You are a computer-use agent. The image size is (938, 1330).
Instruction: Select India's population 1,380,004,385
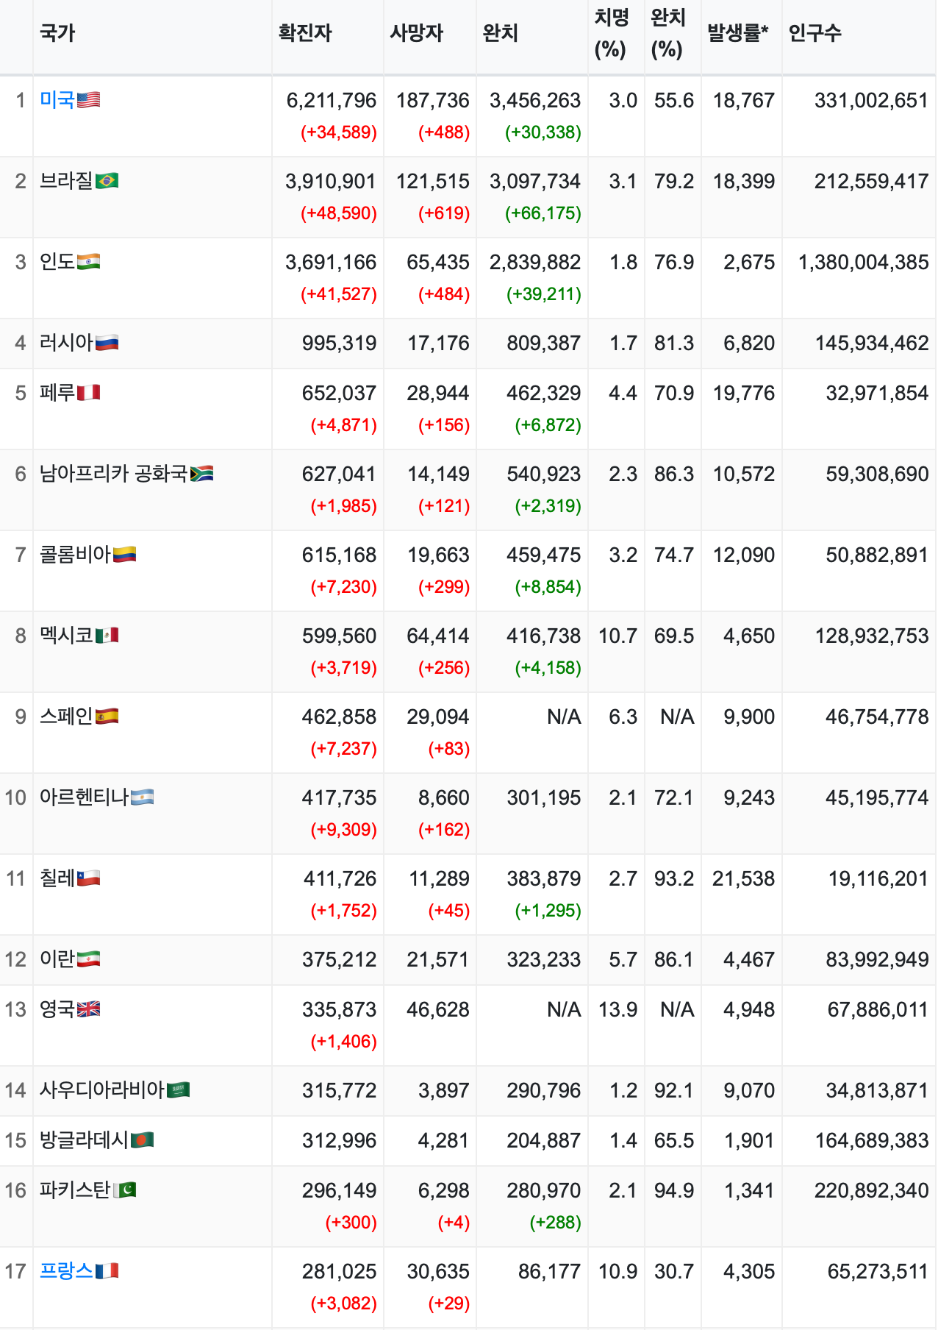coord(864,262)
